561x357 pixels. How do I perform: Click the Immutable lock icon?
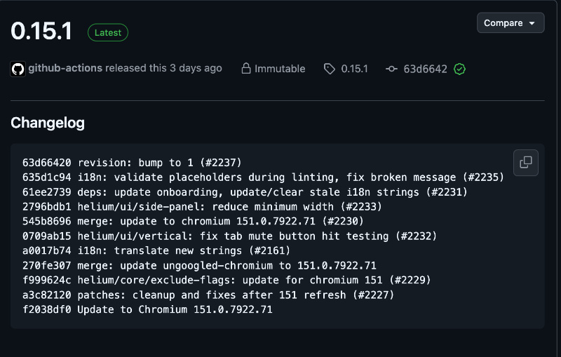pos(246,68)
